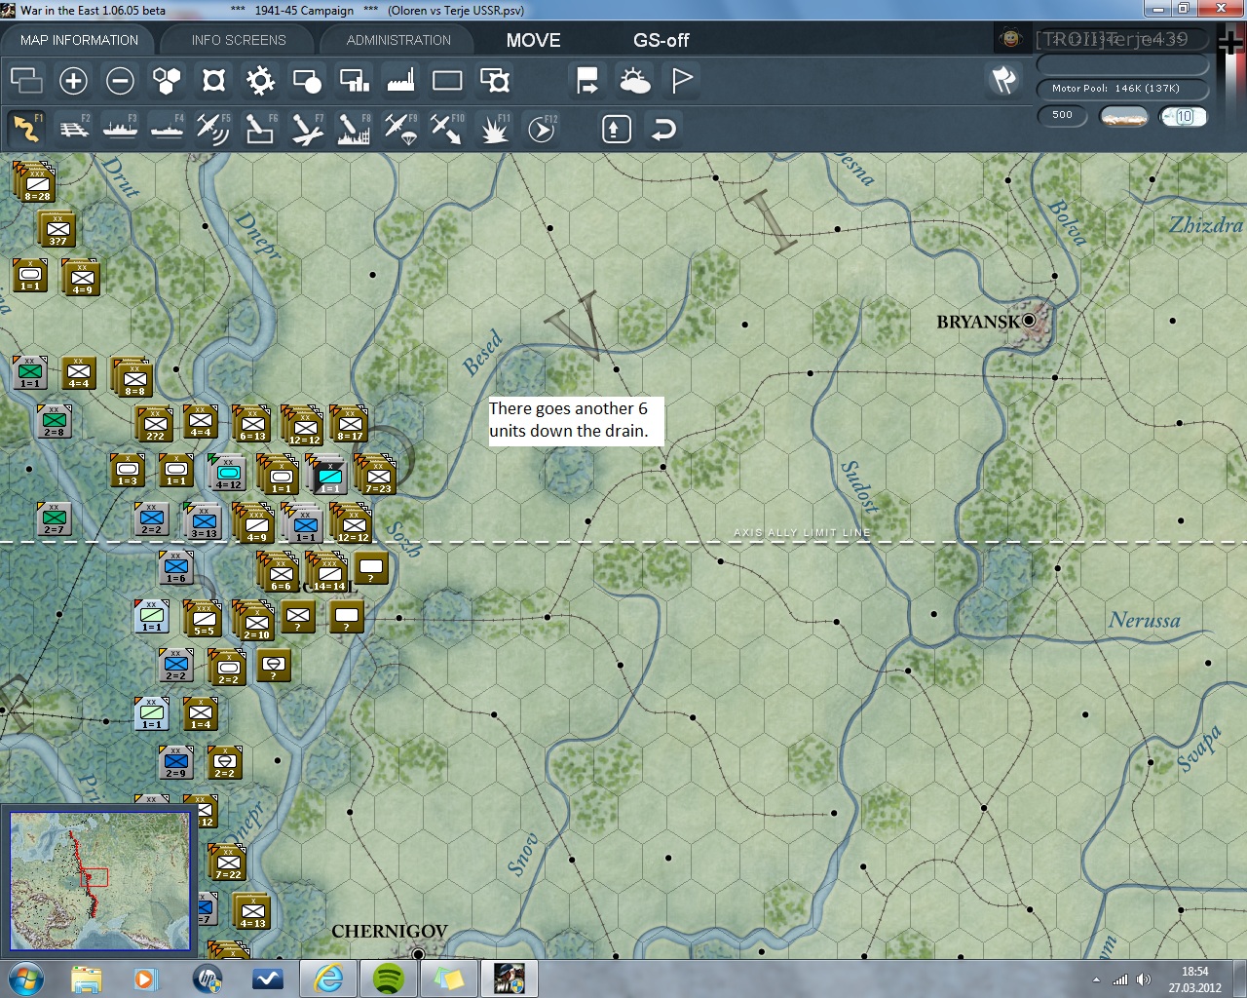Viewport: 1247px width, 998px height.
Task: Show hidden tray icons arrow
Action: coord(1097,979)
